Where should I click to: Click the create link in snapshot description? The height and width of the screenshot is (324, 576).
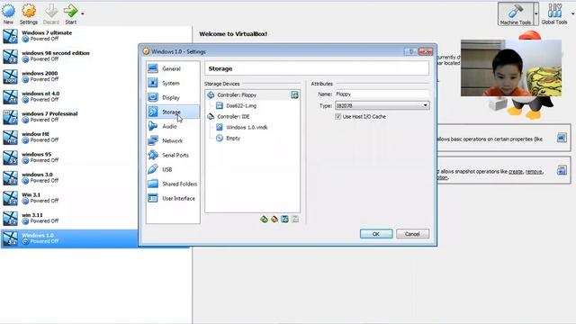tap(516, 172)
